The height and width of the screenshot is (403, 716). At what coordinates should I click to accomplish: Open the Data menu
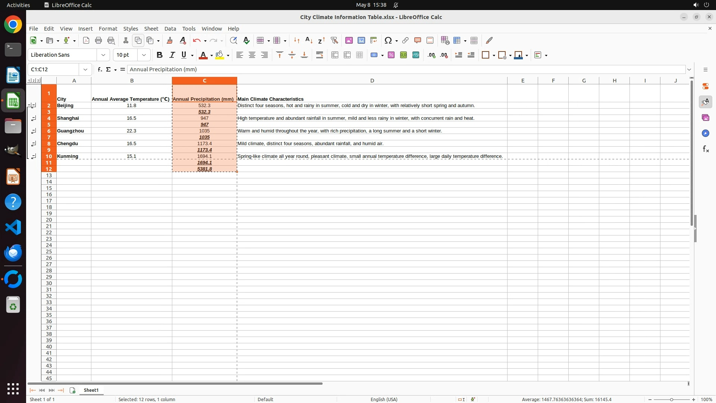pyautogui.click(x=170, y=29)
